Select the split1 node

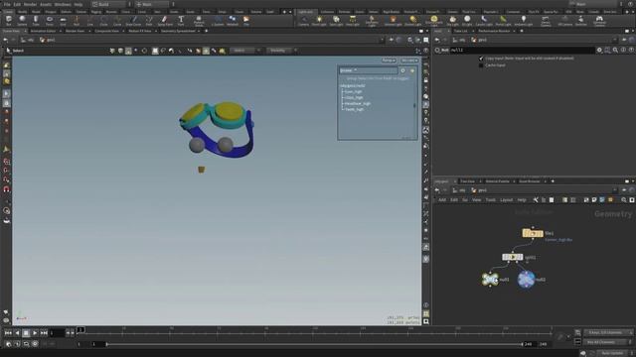click(513, 257)
